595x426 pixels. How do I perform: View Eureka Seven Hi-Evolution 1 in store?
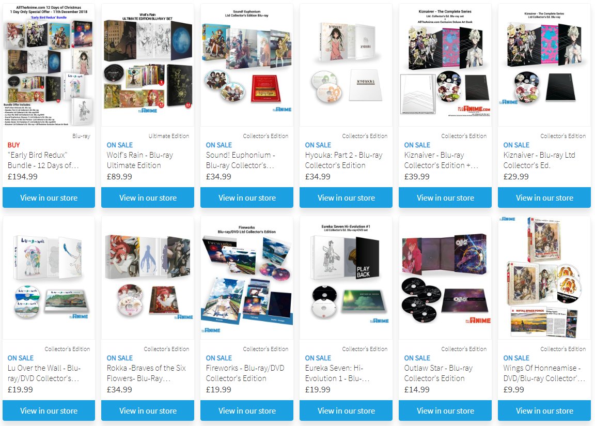click(346, 410)
